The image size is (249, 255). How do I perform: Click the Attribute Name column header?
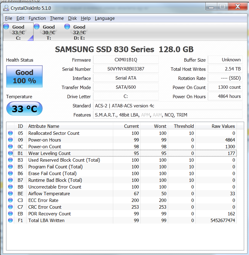(x=70, y=126)
